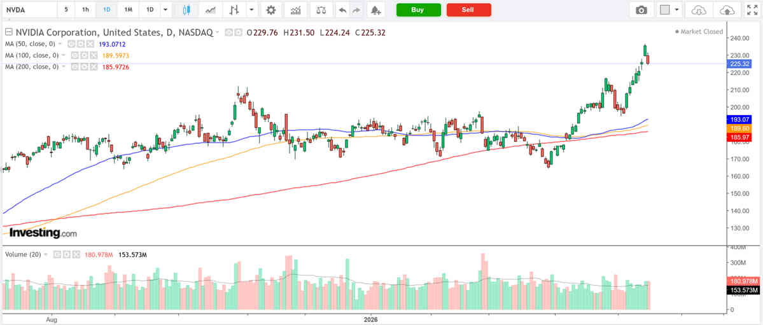The height and width of the screenshot is (325, 763).
Task: Expand MA (50, close, 0) options arrow
Action: pos(60,44)
